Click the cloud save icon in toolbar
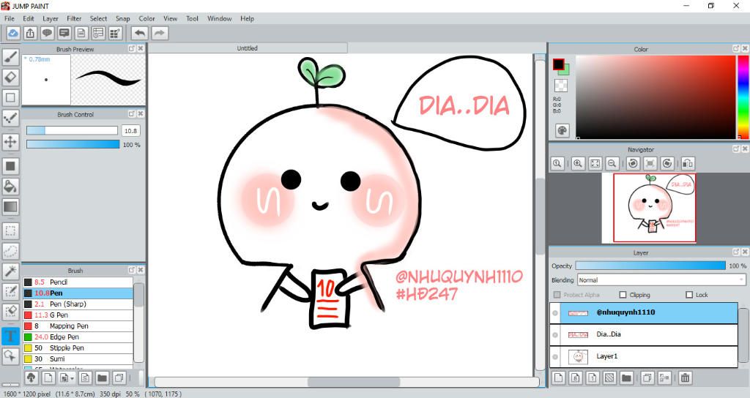 (x=13, y=33)
